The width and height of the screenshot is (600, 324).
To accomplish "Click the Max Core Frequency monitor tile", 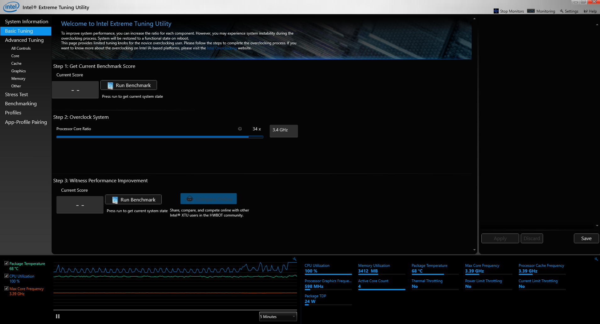I will coord(489,269).
